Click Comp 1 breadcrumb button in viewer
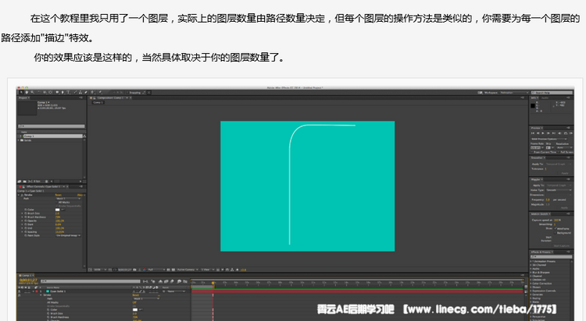Viewport: 586px width, 321px height. coord(98,102)
